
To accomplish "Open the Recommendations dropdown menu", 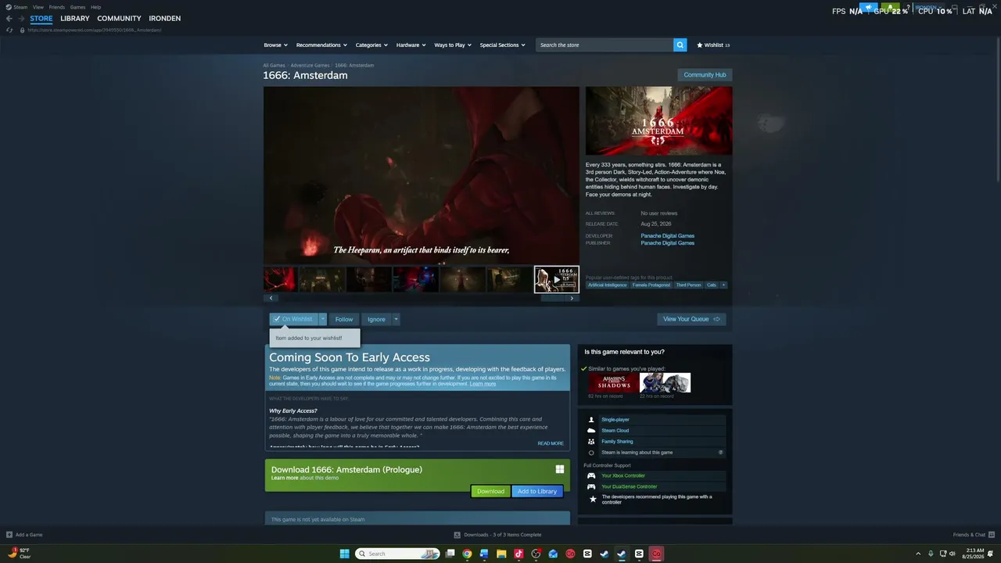I will [321, 45].
